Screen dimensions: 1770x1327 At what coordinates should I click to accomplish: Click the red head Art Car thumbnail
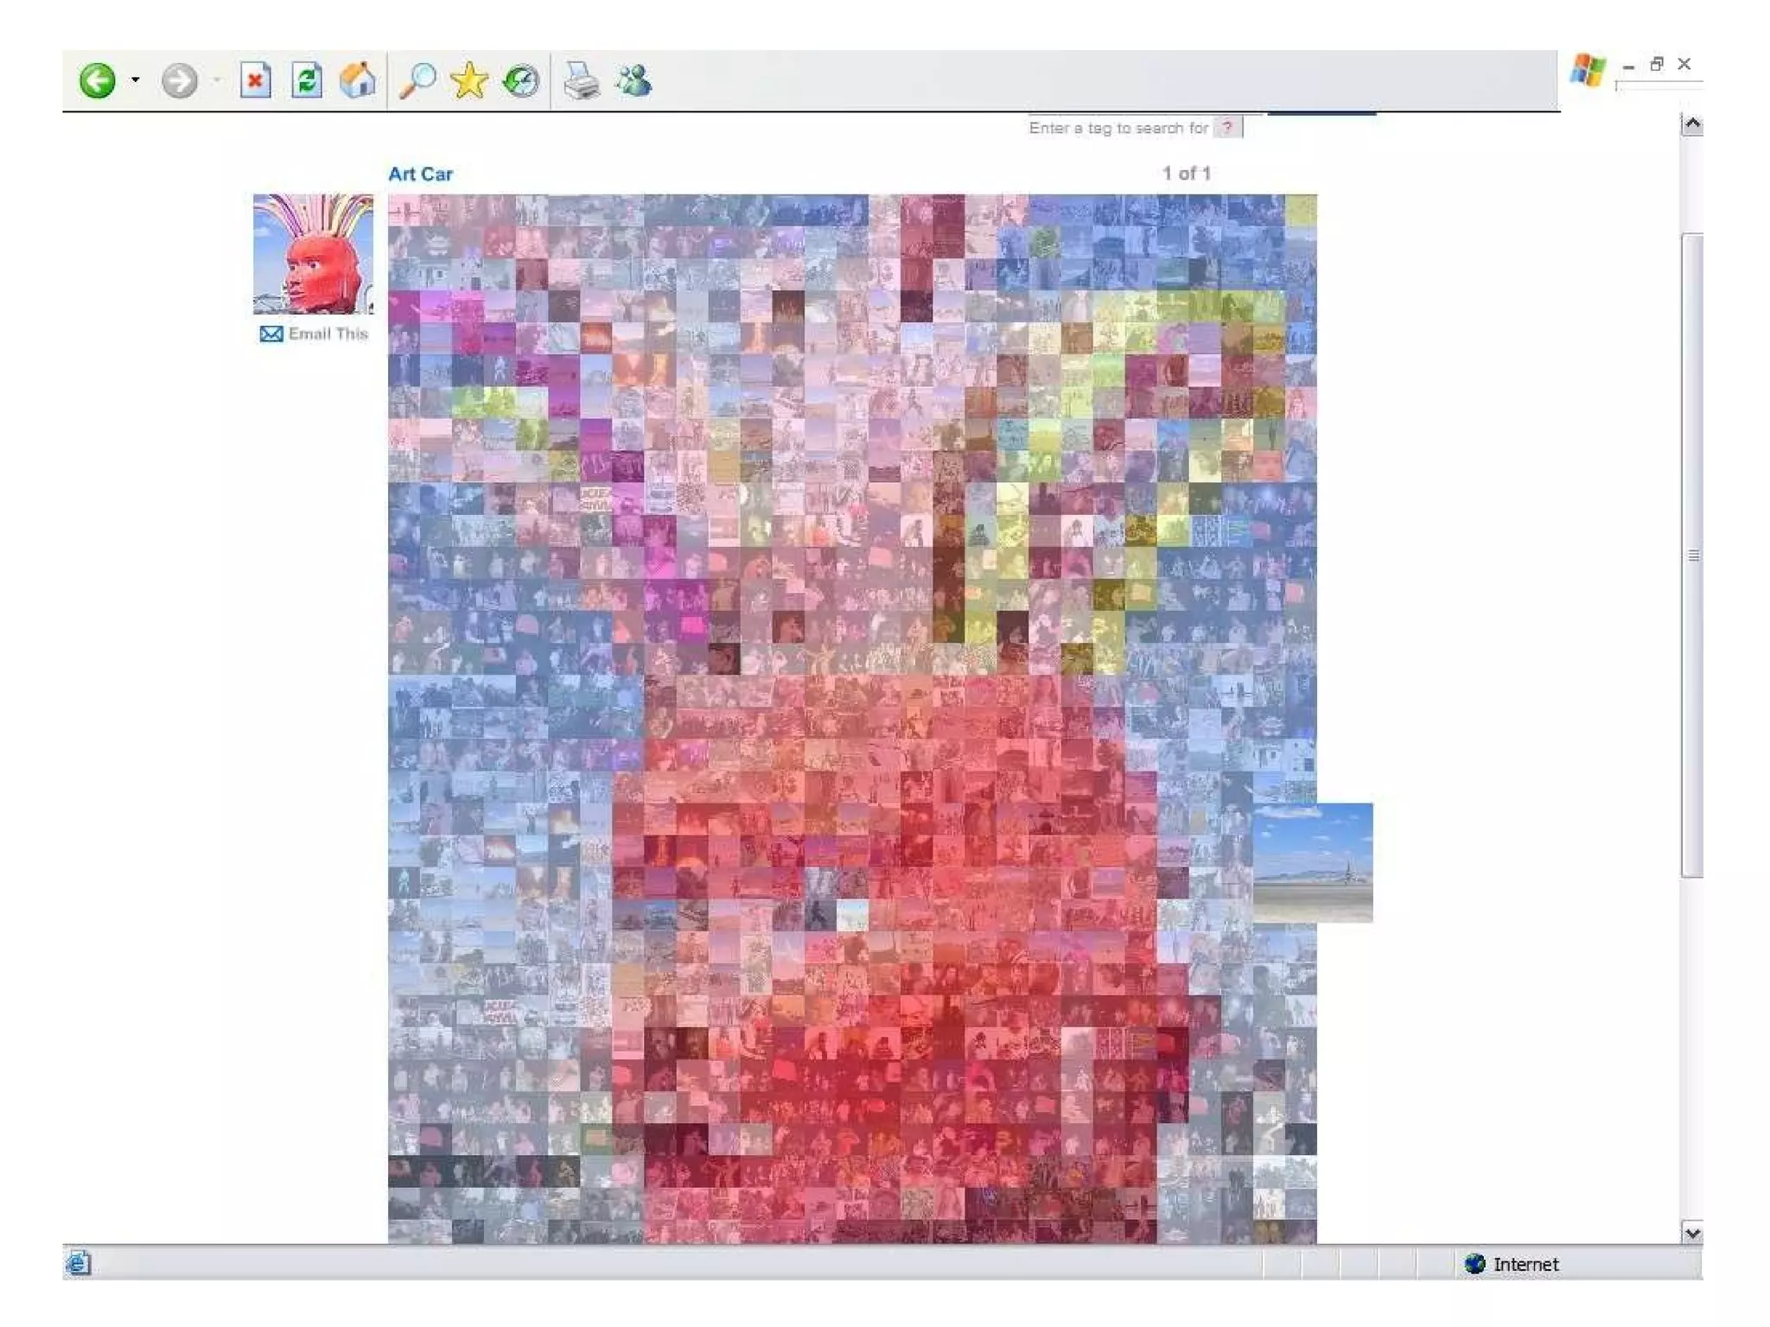313,254
